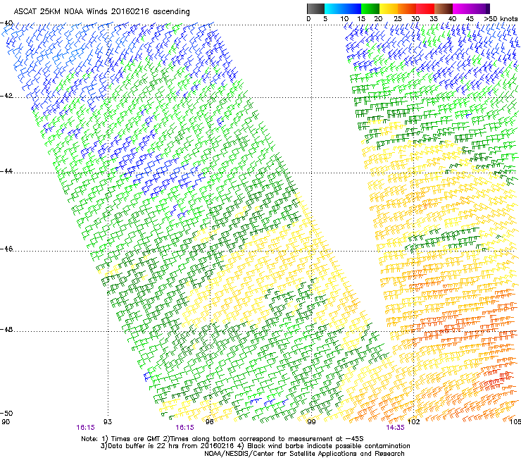Click the longitude label 90
Image resolution: width=521 pixels, height=458 pixels.
coord(6,422)
